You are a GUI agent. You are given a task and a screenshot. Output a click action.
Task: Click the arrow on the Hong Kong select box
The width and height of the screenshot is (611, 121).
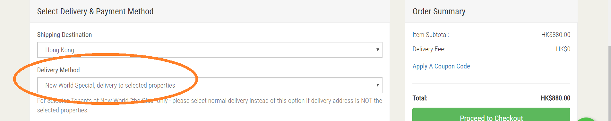point(377,50)
